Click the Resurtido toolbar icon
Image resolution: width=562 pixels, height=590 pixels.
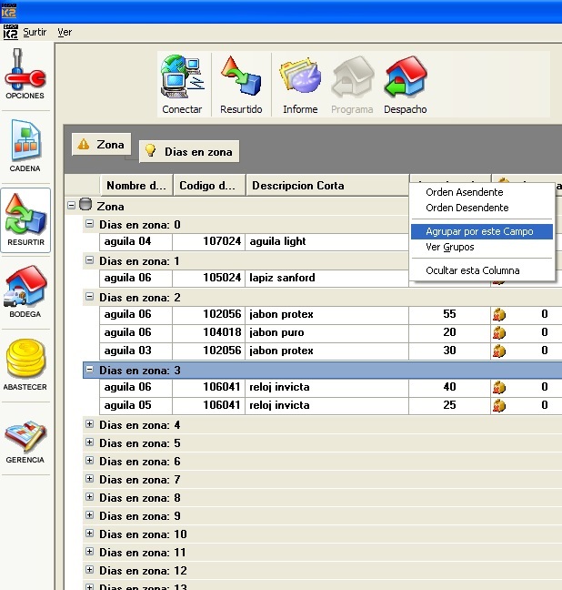tap(241, 85)
